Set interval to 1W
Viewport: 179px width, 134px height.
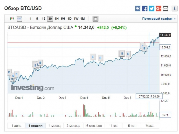click(x=76, y=19)
